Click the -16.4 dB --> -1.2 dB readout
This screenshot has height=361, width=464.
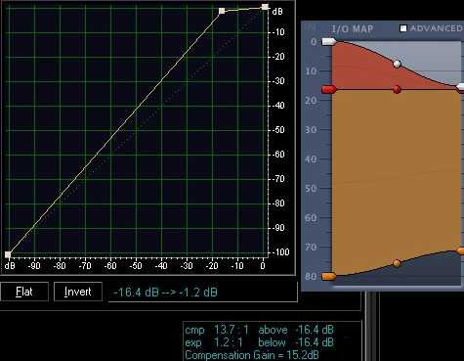coord(165,293)
